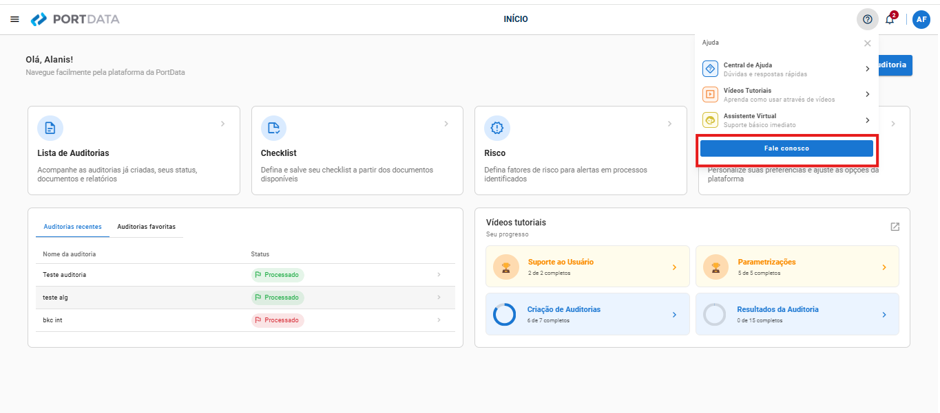
Task: Expand Vídeos Tutoriais chevron in help panel
Action: (x=868, y=94)
